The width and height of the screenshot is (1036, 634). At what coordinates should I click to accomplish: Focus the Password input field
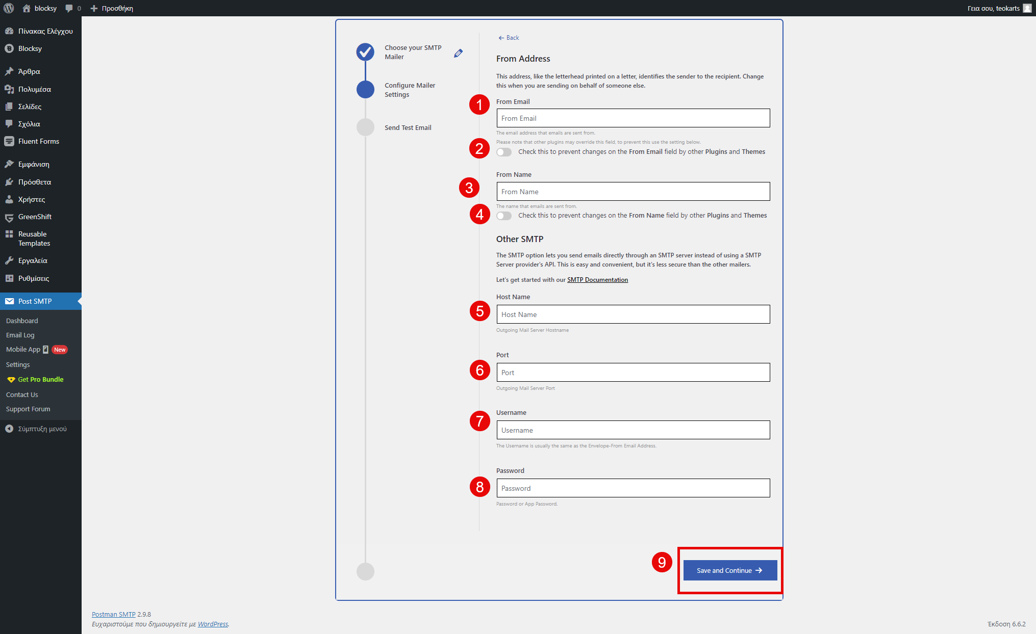point(633,488)
